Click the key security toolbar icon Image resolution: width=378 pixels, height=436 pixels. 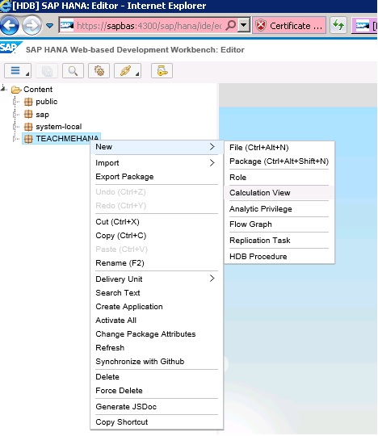(x=162, y=71)
